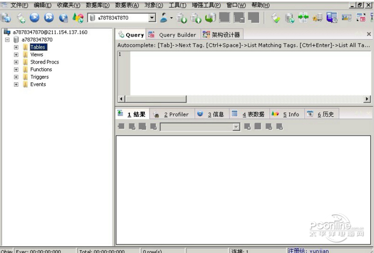The height and width of the screenshot is (253, 374).
Task: Click the database icon with the green up arrow
Action: click(196, 18)
